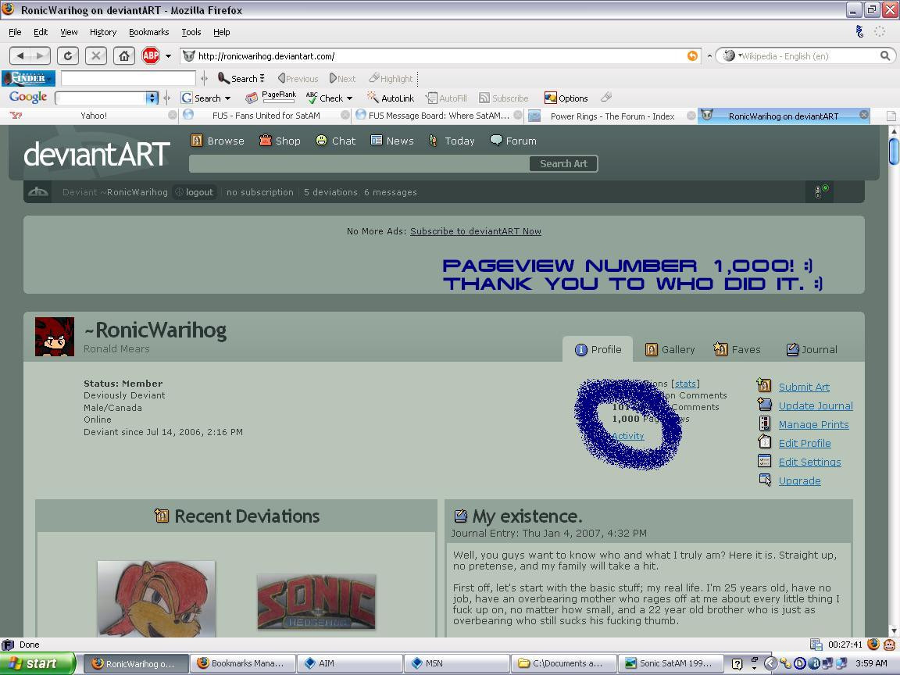Stop loading with the X toolbar button
This screenshot has height=675, width=900.
[96, 55]
